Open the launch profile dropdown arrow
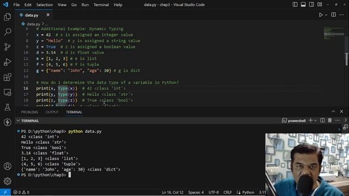Screen dimensions: 349x196 click(315, 121)
